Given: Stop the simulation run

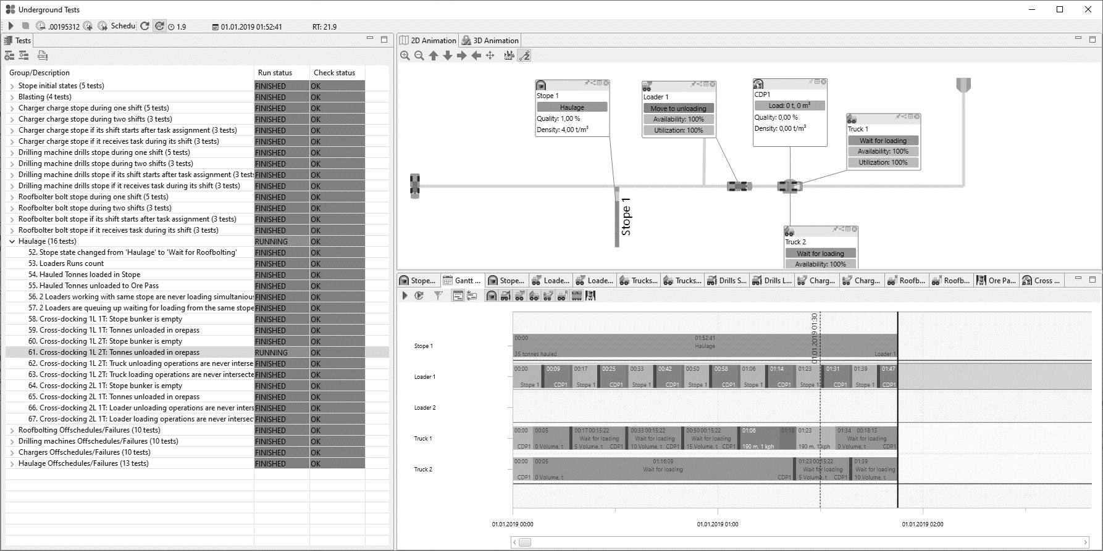Looking at the screenshot, I should [25, 26].
